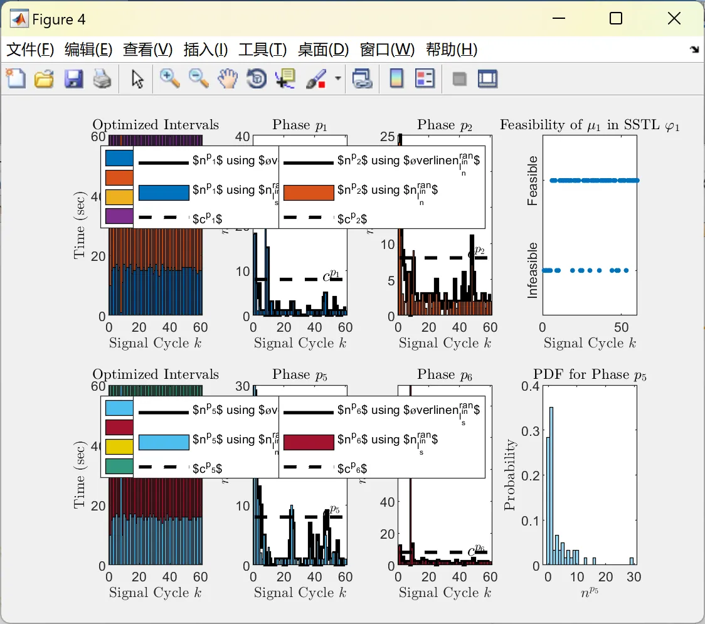Select the Edit Plot arrow tool
Image resolution: width=705 pixels, height=624 pixels.
pos(137,78)
